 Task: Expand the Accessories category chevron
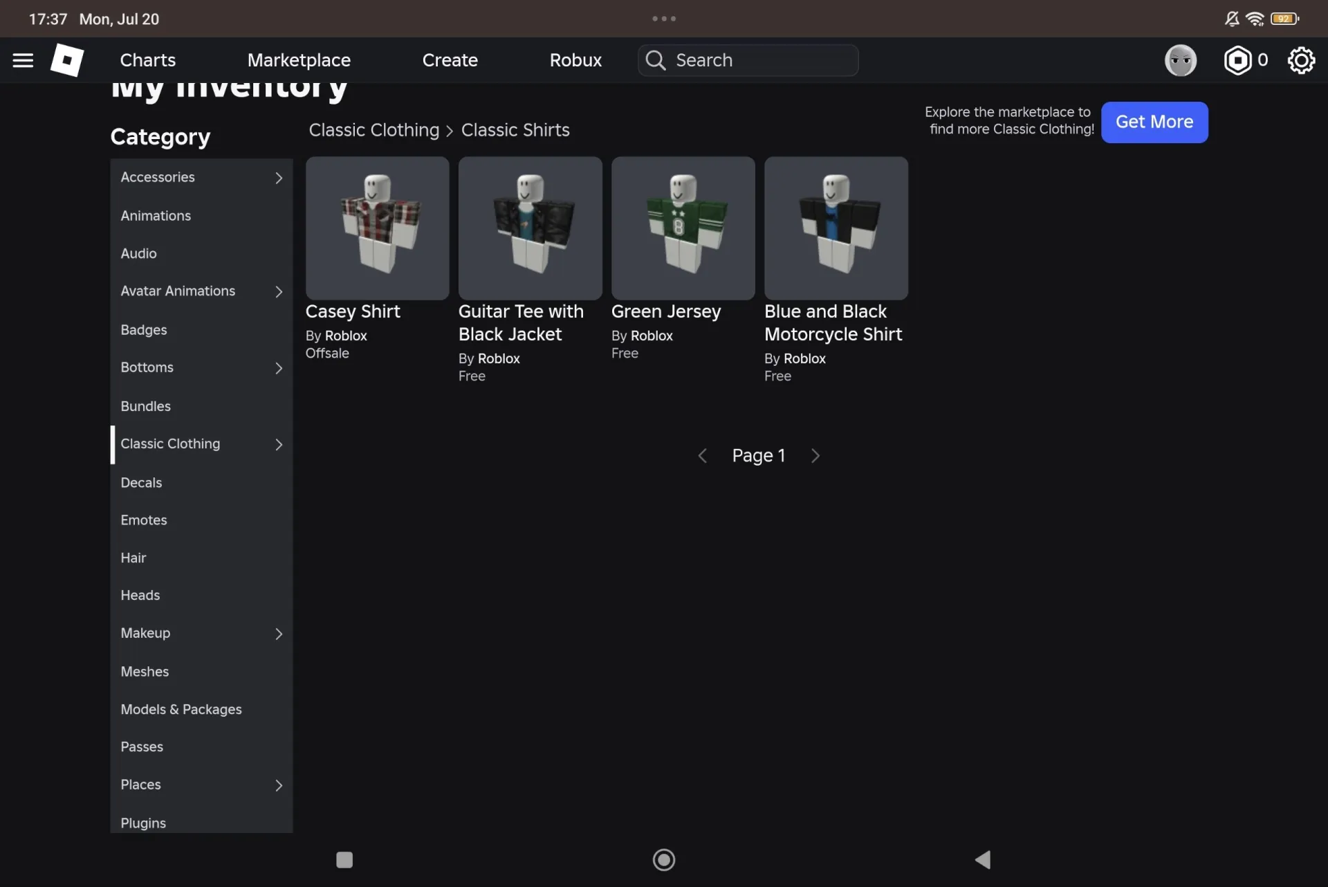pyautogui.click(x=279, y=178)
